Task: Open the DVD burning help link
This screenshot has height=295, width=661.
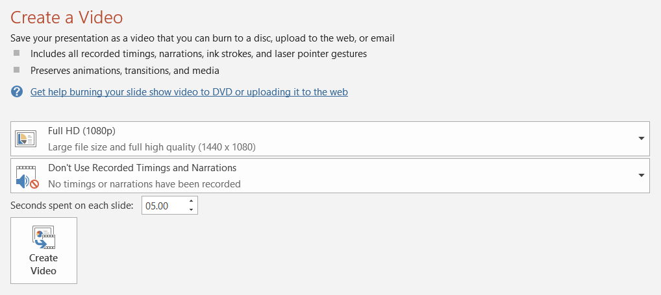Action: 189,91
